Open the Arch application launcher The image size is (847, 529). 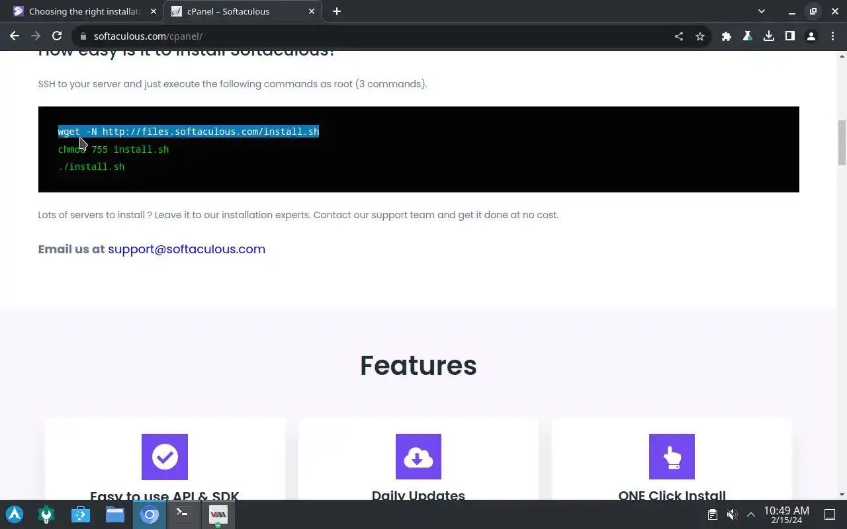[x=15, y=514]
